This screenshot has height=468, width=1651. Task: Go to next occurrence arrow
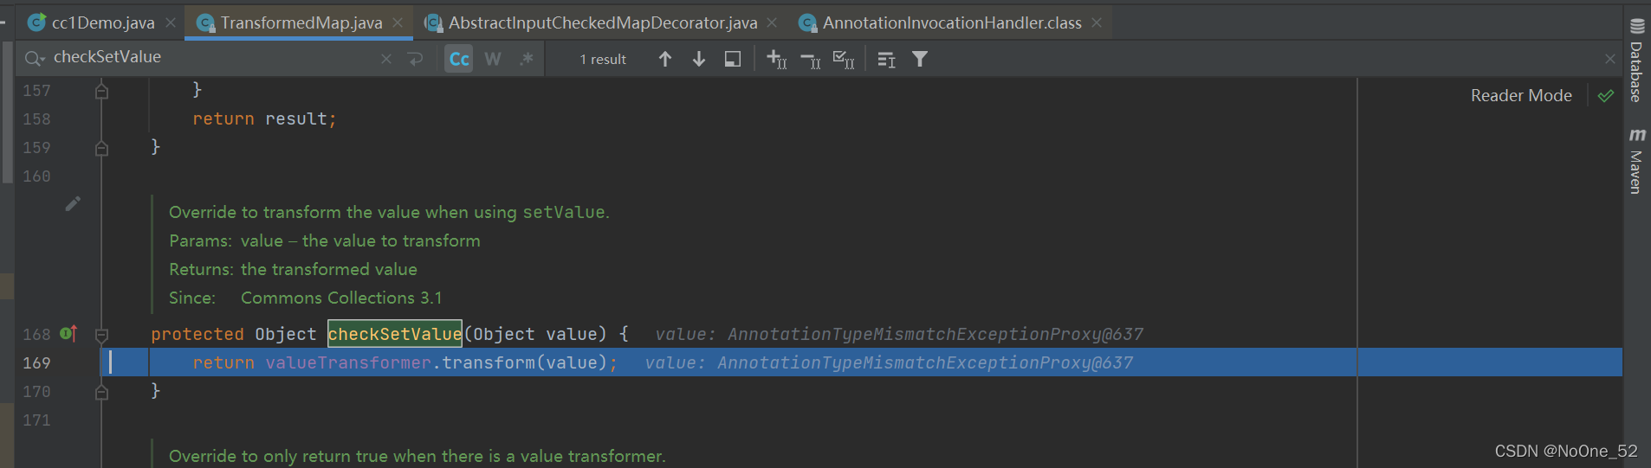point(698,59)
